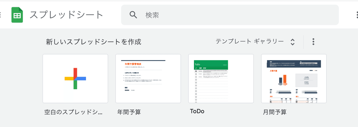Image resolution: width=358 pixels, height=127 pixels.
Task: Open the three-dot menu next to template gallery
Action: click(x=313, y=42)
